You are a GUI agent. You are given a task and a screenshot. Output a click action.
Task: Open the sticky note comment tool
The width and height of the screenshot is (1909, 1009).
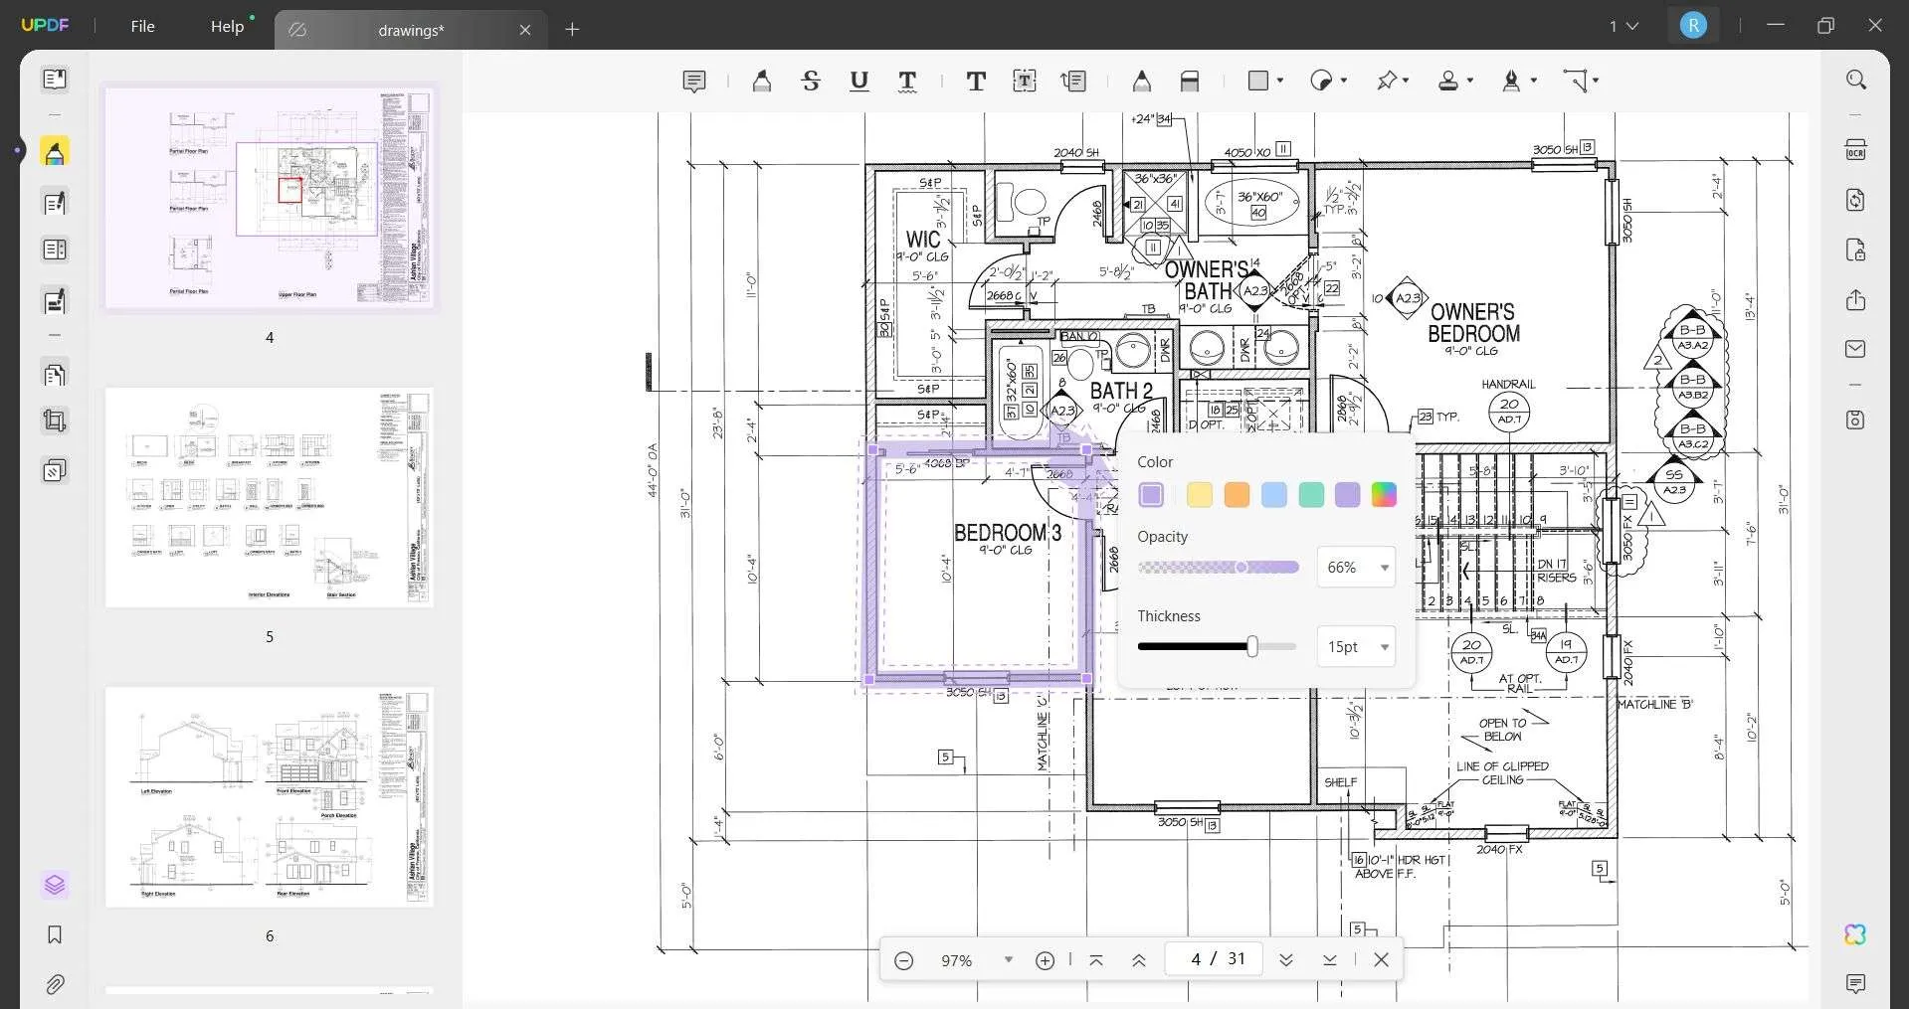coord(694,82)
